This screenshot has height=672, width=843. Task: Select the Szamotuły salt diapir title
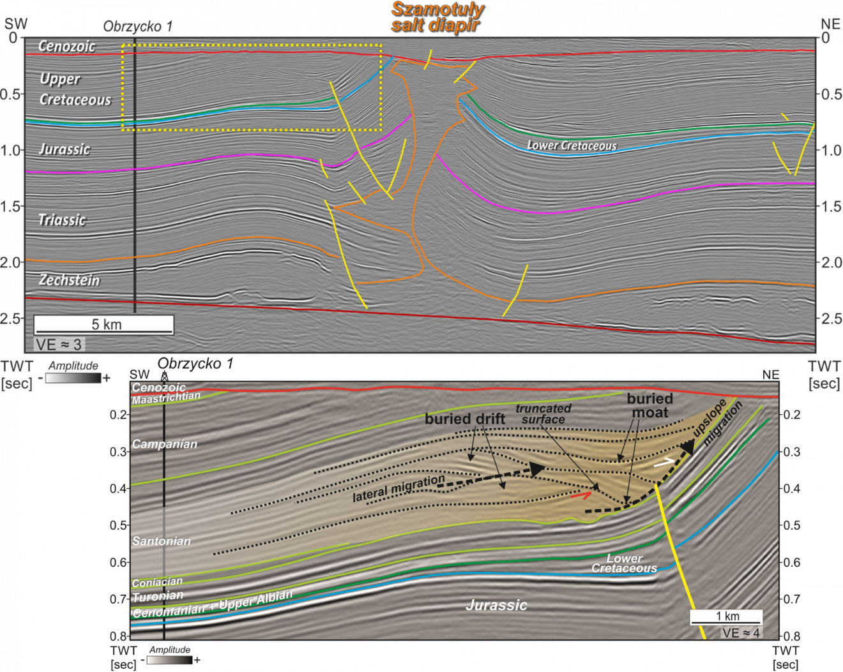pos(436,17)
